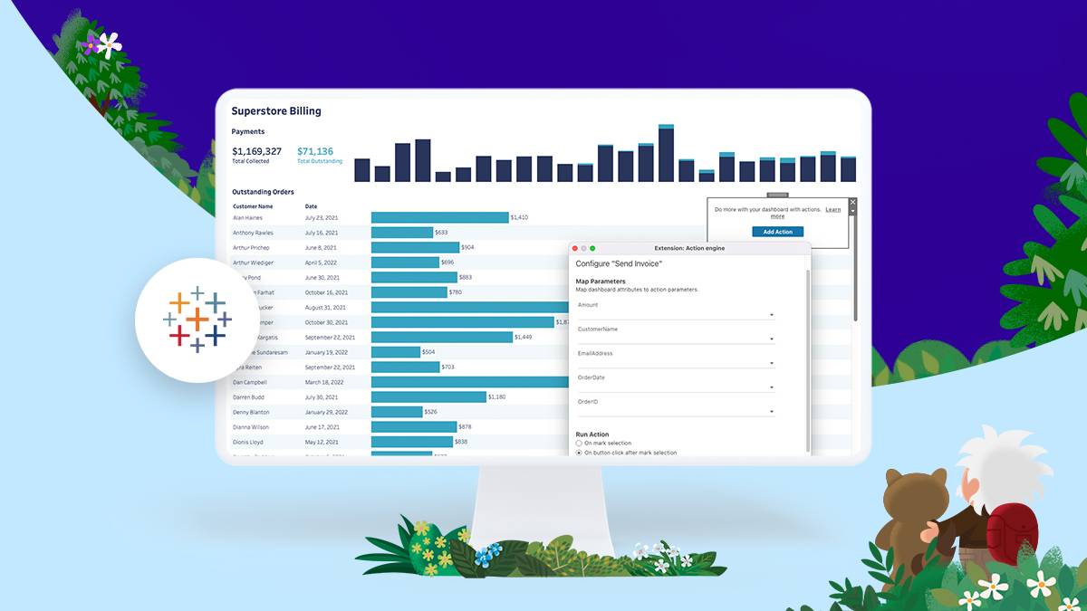
Task: Click the down scroll arrow beside the actions tip
Action: point(852,211)
